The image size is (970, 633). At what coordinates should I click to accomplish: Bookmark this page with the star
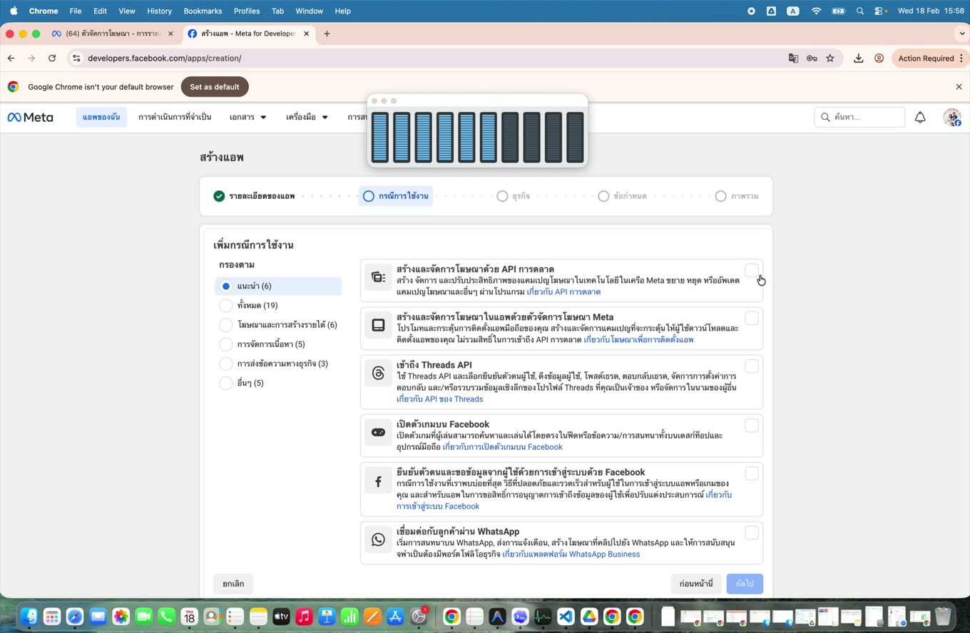(x=830, y=58)
